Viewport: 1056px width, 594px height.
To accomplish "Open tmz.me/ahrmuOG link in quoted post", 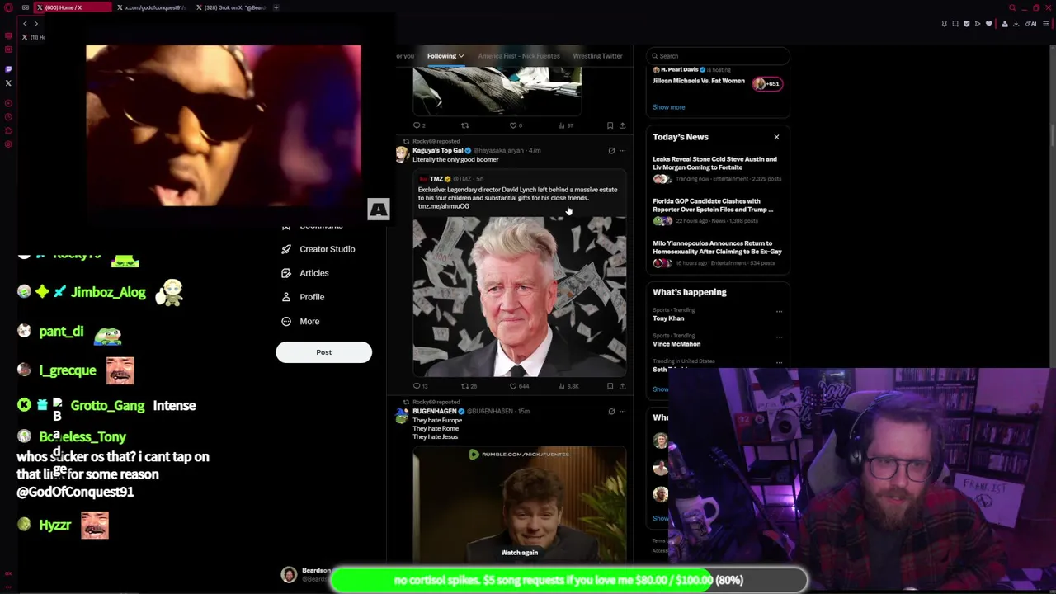I will pyautogui.click(x=443, y=206).
